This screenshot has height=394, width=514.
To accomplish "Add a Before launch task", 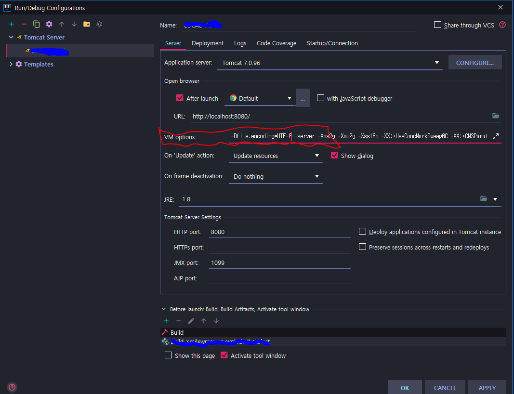I will click(x=166, y=321).
